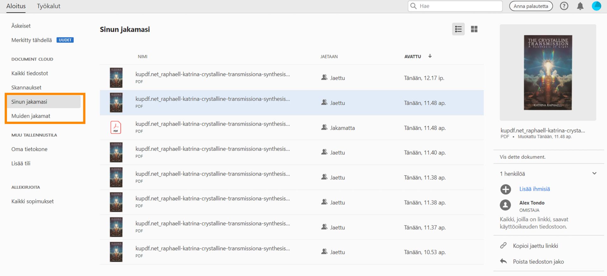This screenshot has width=607, height=276.
Task: Open the large book cover preview thumbnail
Action: tap(548, 72)
